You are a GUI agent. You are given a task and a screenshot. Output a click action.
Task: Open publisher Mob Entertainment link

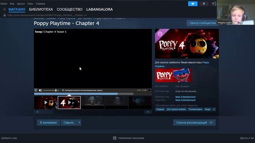click(185, 100)
